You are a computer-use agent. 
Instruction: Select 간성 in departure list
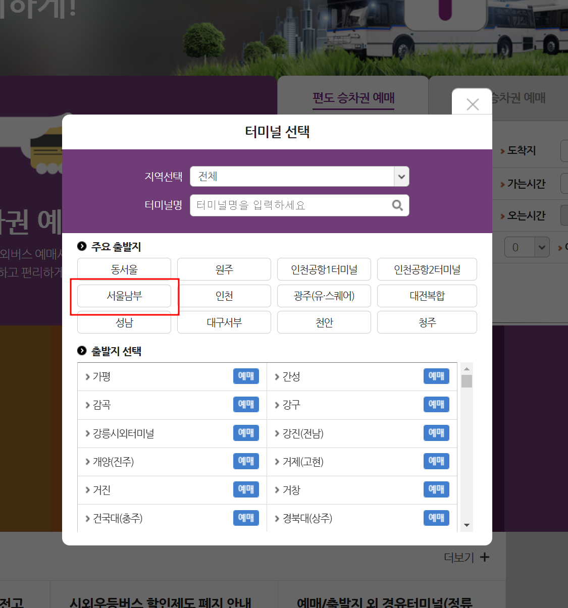pyautogui.click(x=291, y=376)
